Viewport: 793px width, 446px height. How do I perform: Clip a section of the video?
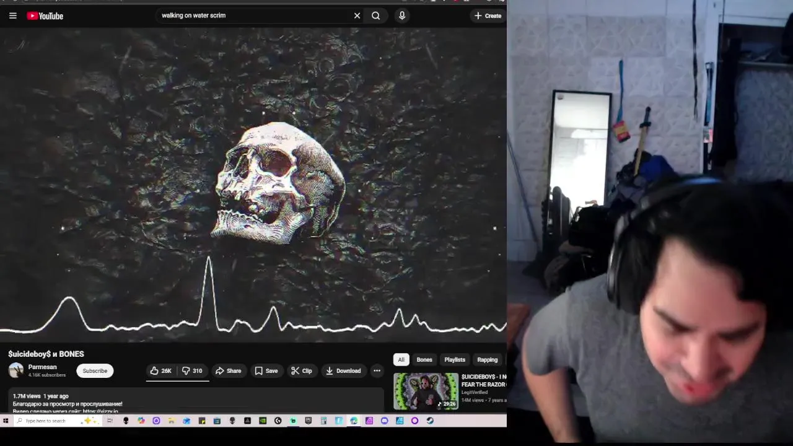(302, 370)
